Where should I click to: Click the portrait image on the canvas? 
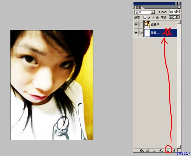point(52,85)
